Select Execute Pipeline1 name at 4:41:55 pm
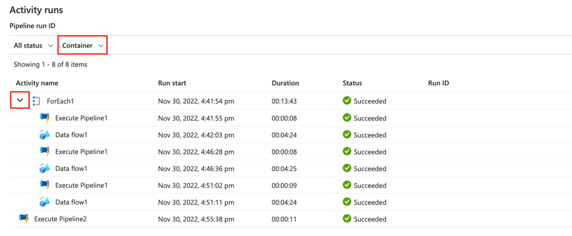This screenshot has width=572, height=236. pos(81,118)
